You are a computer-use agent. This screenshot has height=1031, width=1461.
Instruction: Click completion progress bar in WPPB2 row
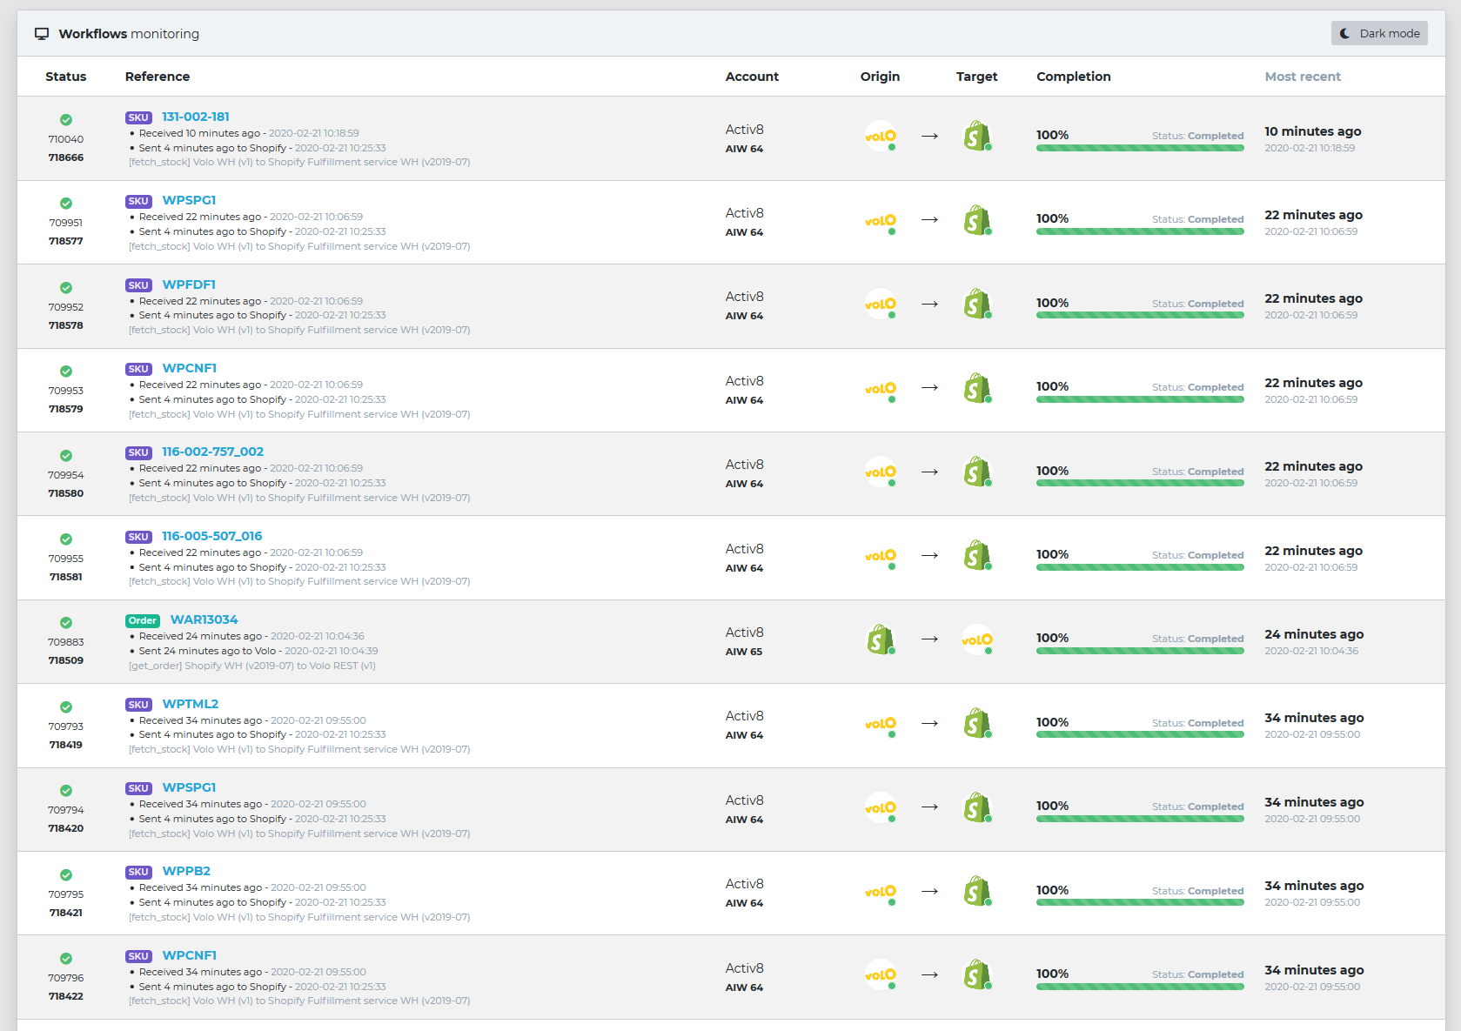pyautogui.click(x=1140, y=902)
